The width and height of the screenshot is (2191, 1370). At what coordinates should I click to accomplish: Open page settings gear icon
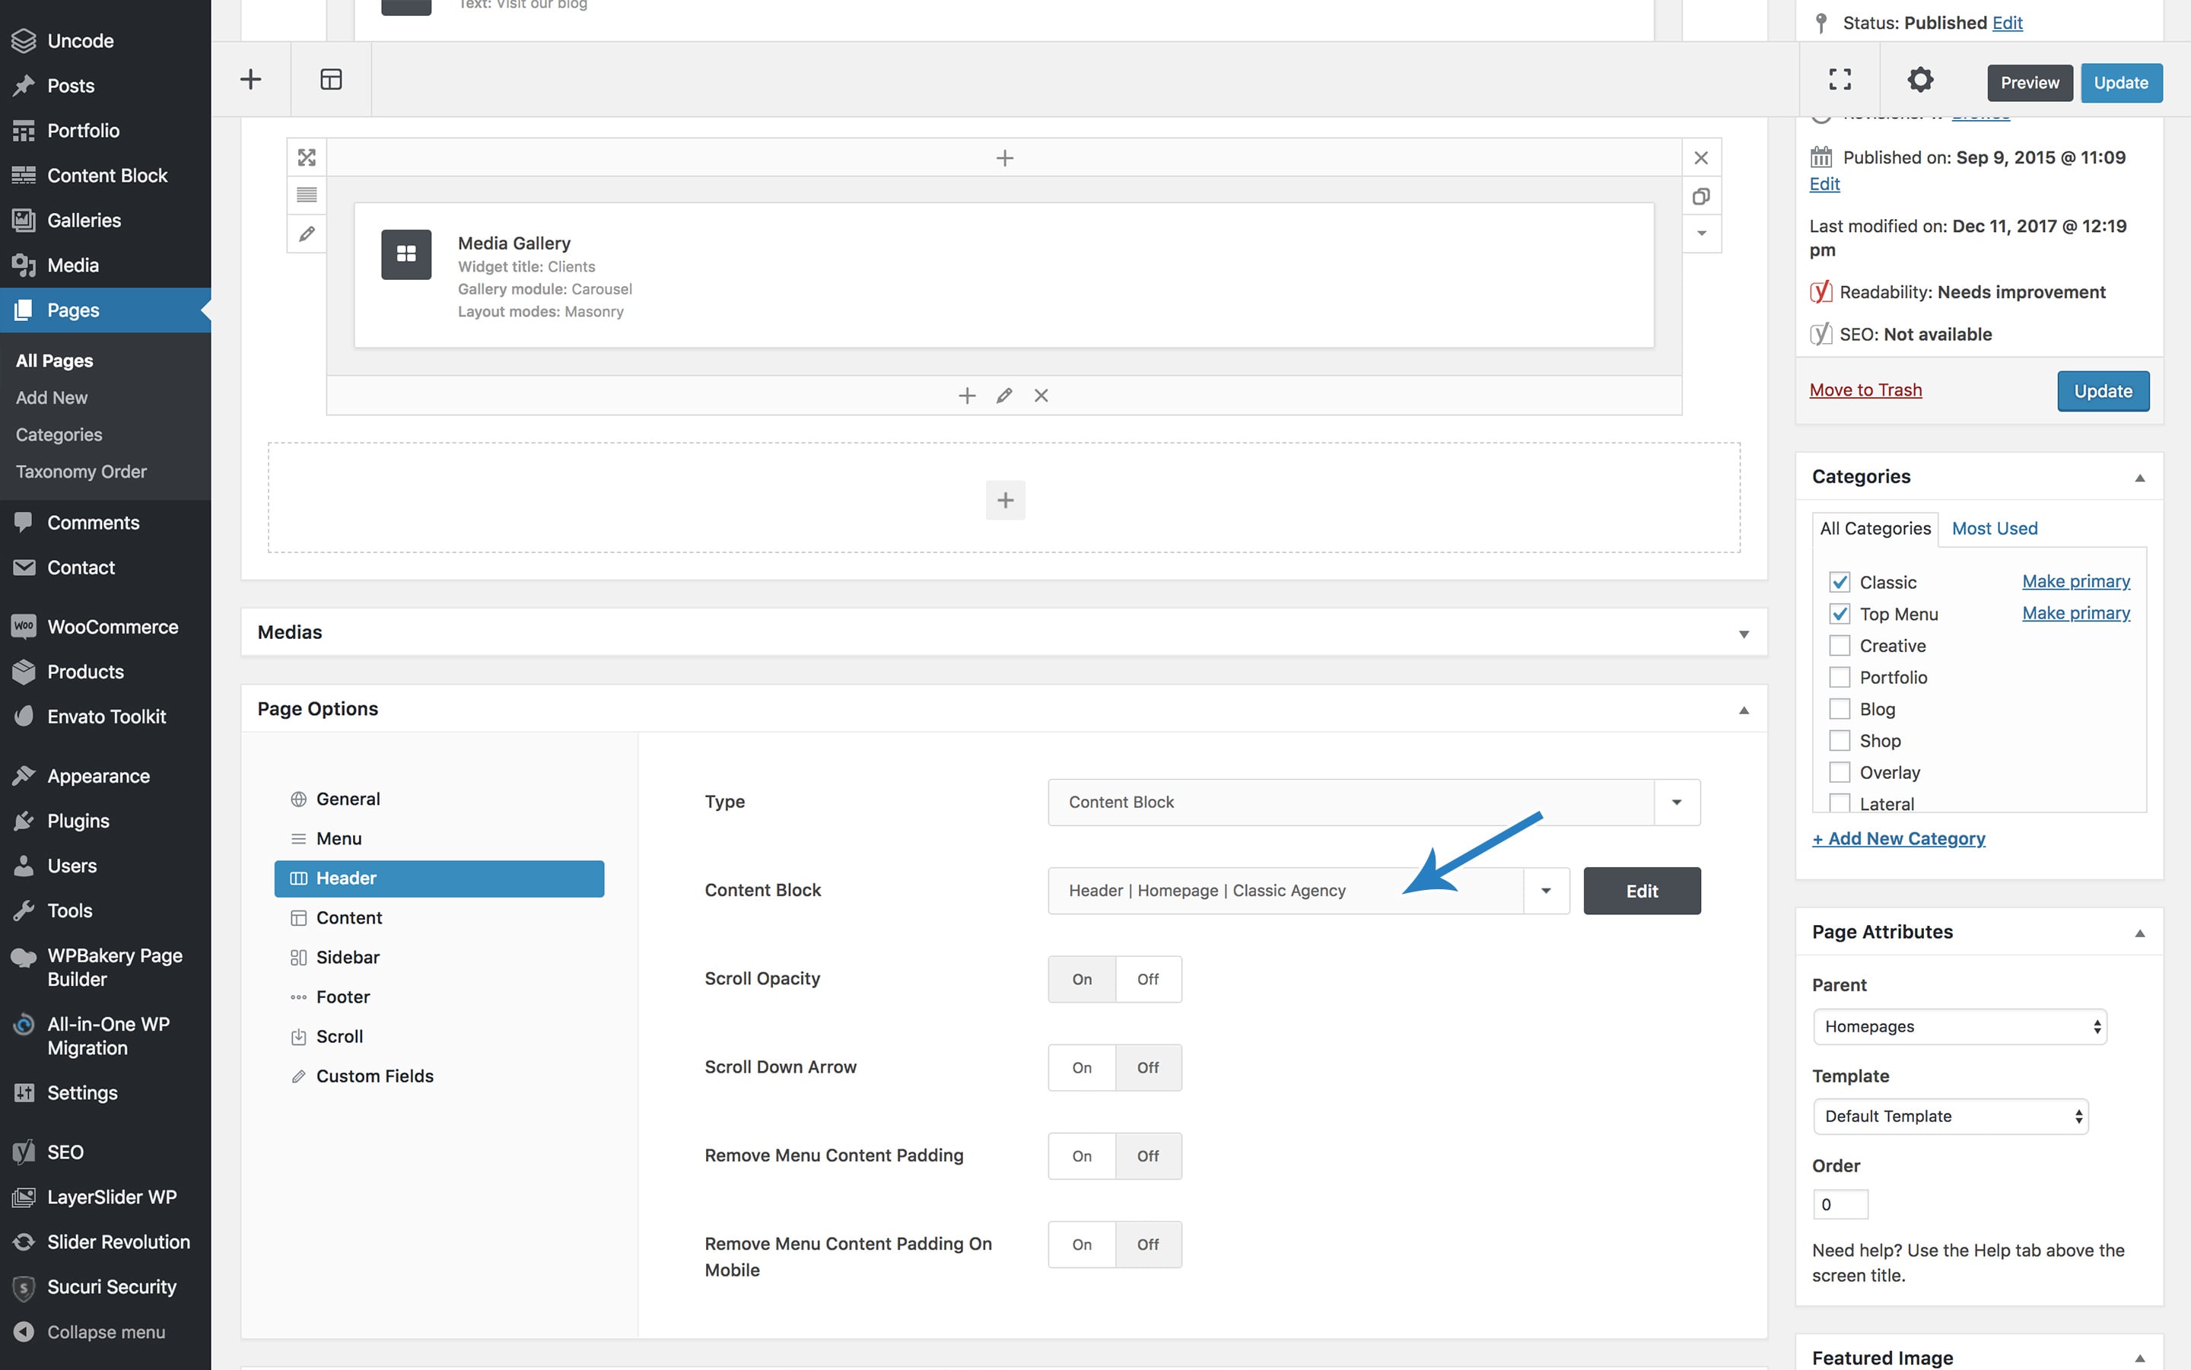(1920, 80)
